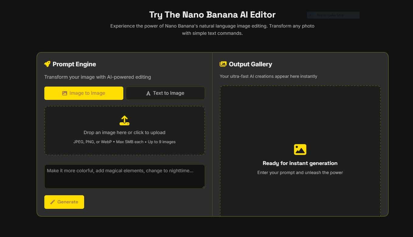This screenshot has height=237, width=413.
Task: Click 'Drop an image here or click to upload'
Action: [125, 133]
